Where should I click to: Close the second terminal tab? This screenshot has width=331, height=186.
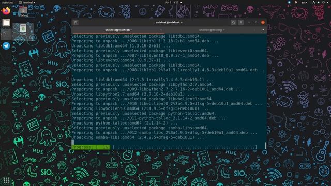click(x=254, y=30)
